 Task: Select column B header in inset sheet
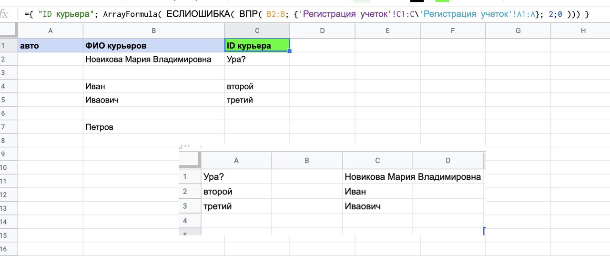[x=307, y=161]
